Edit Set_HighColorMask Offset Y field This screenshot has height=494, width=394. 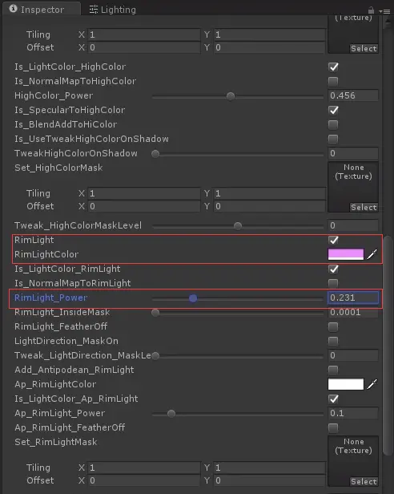click(270, 206)
